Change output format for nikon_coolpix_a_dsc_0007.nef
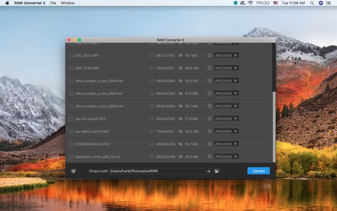The height and width of the screenshot is (211, 337). coord(226,93)
